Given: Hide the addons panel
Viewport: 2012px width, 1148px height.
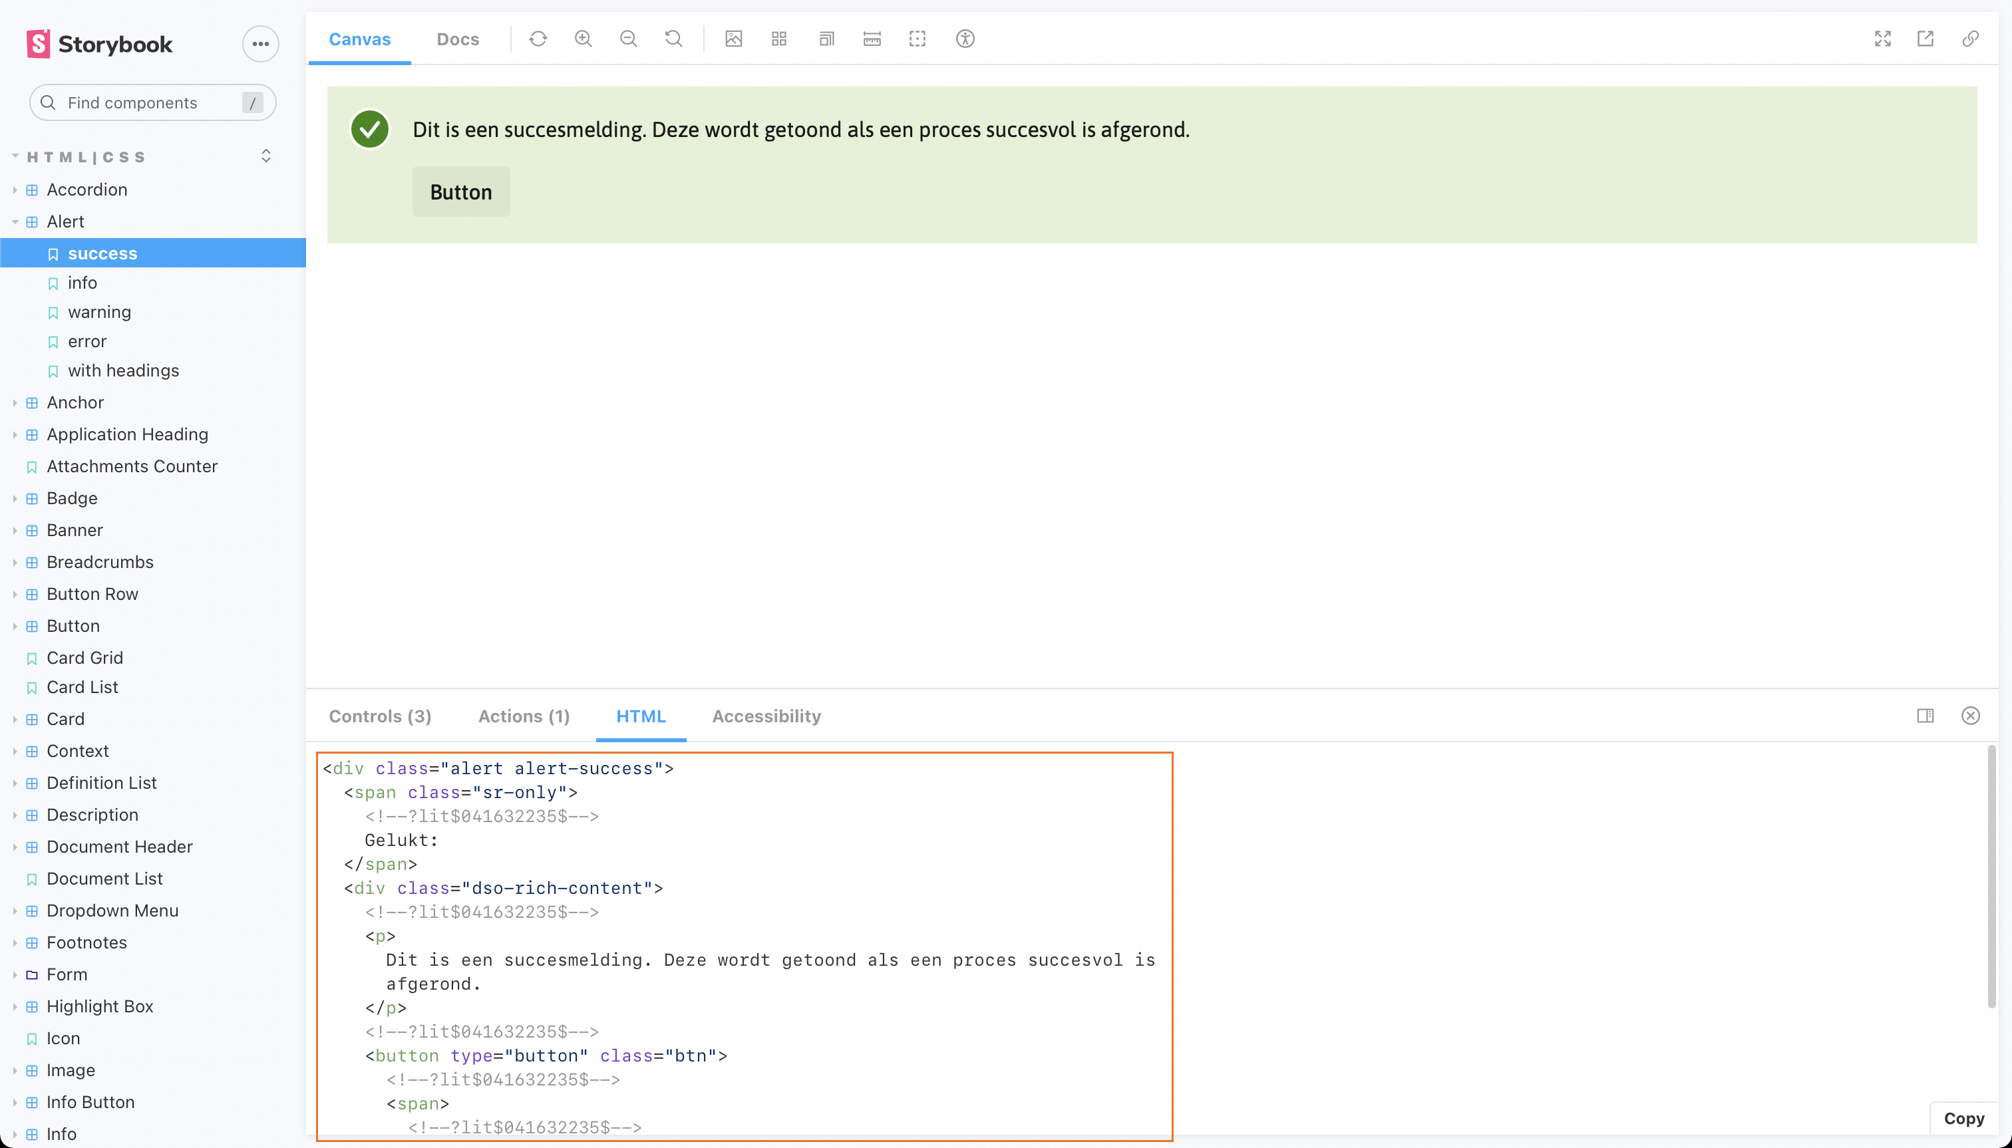Looking at the screenshot, I should coord(1970,716).
